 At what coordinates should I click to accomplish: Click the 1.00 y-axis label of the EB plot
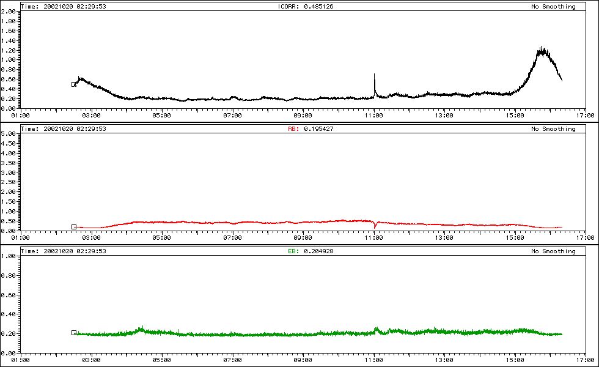coord(8,256)
